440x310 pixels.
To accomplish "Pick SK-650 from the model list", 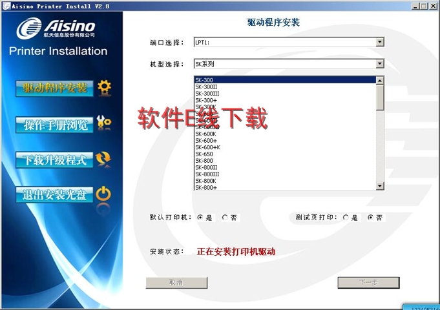I will pos(204,154).
